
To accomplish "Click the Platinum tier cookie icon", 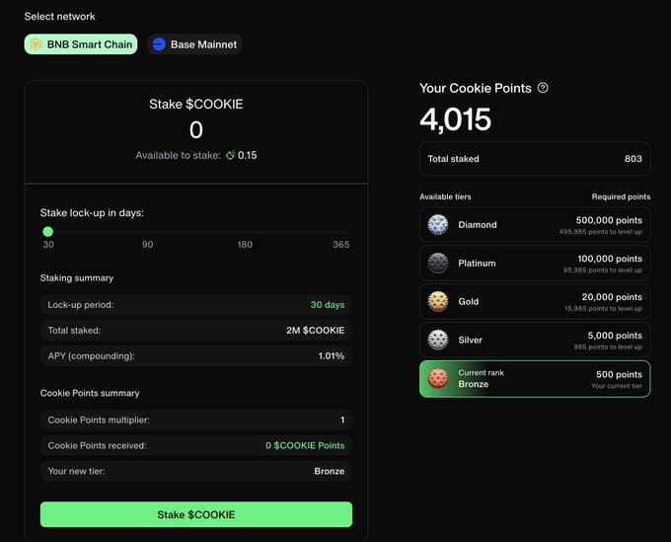I will 438,263.
